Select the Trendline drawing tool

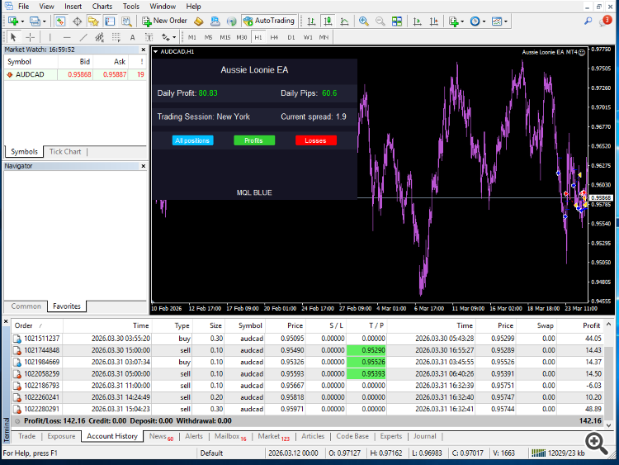[x=83, y=37]
